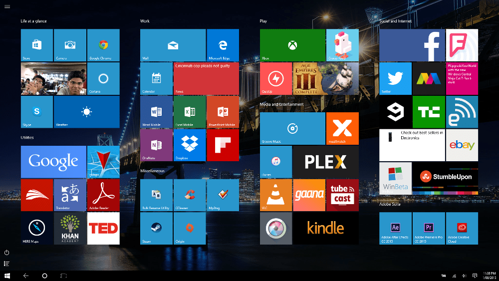
Task: Launch PowerPoint Mobile tile
Action: (x=223, y=112)
